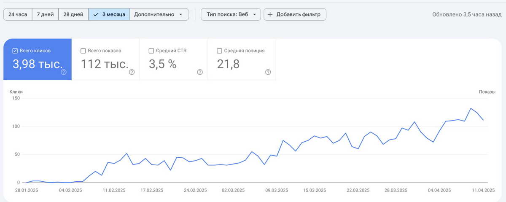The width and height of the screenshot is (506, 202).
Task: Enable the Всего показов checkbox
Action: (x=83, y=51)
